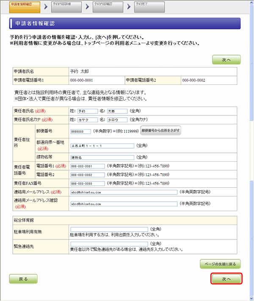Click the 戻る button
254x301 pixels.
[23, 279]
